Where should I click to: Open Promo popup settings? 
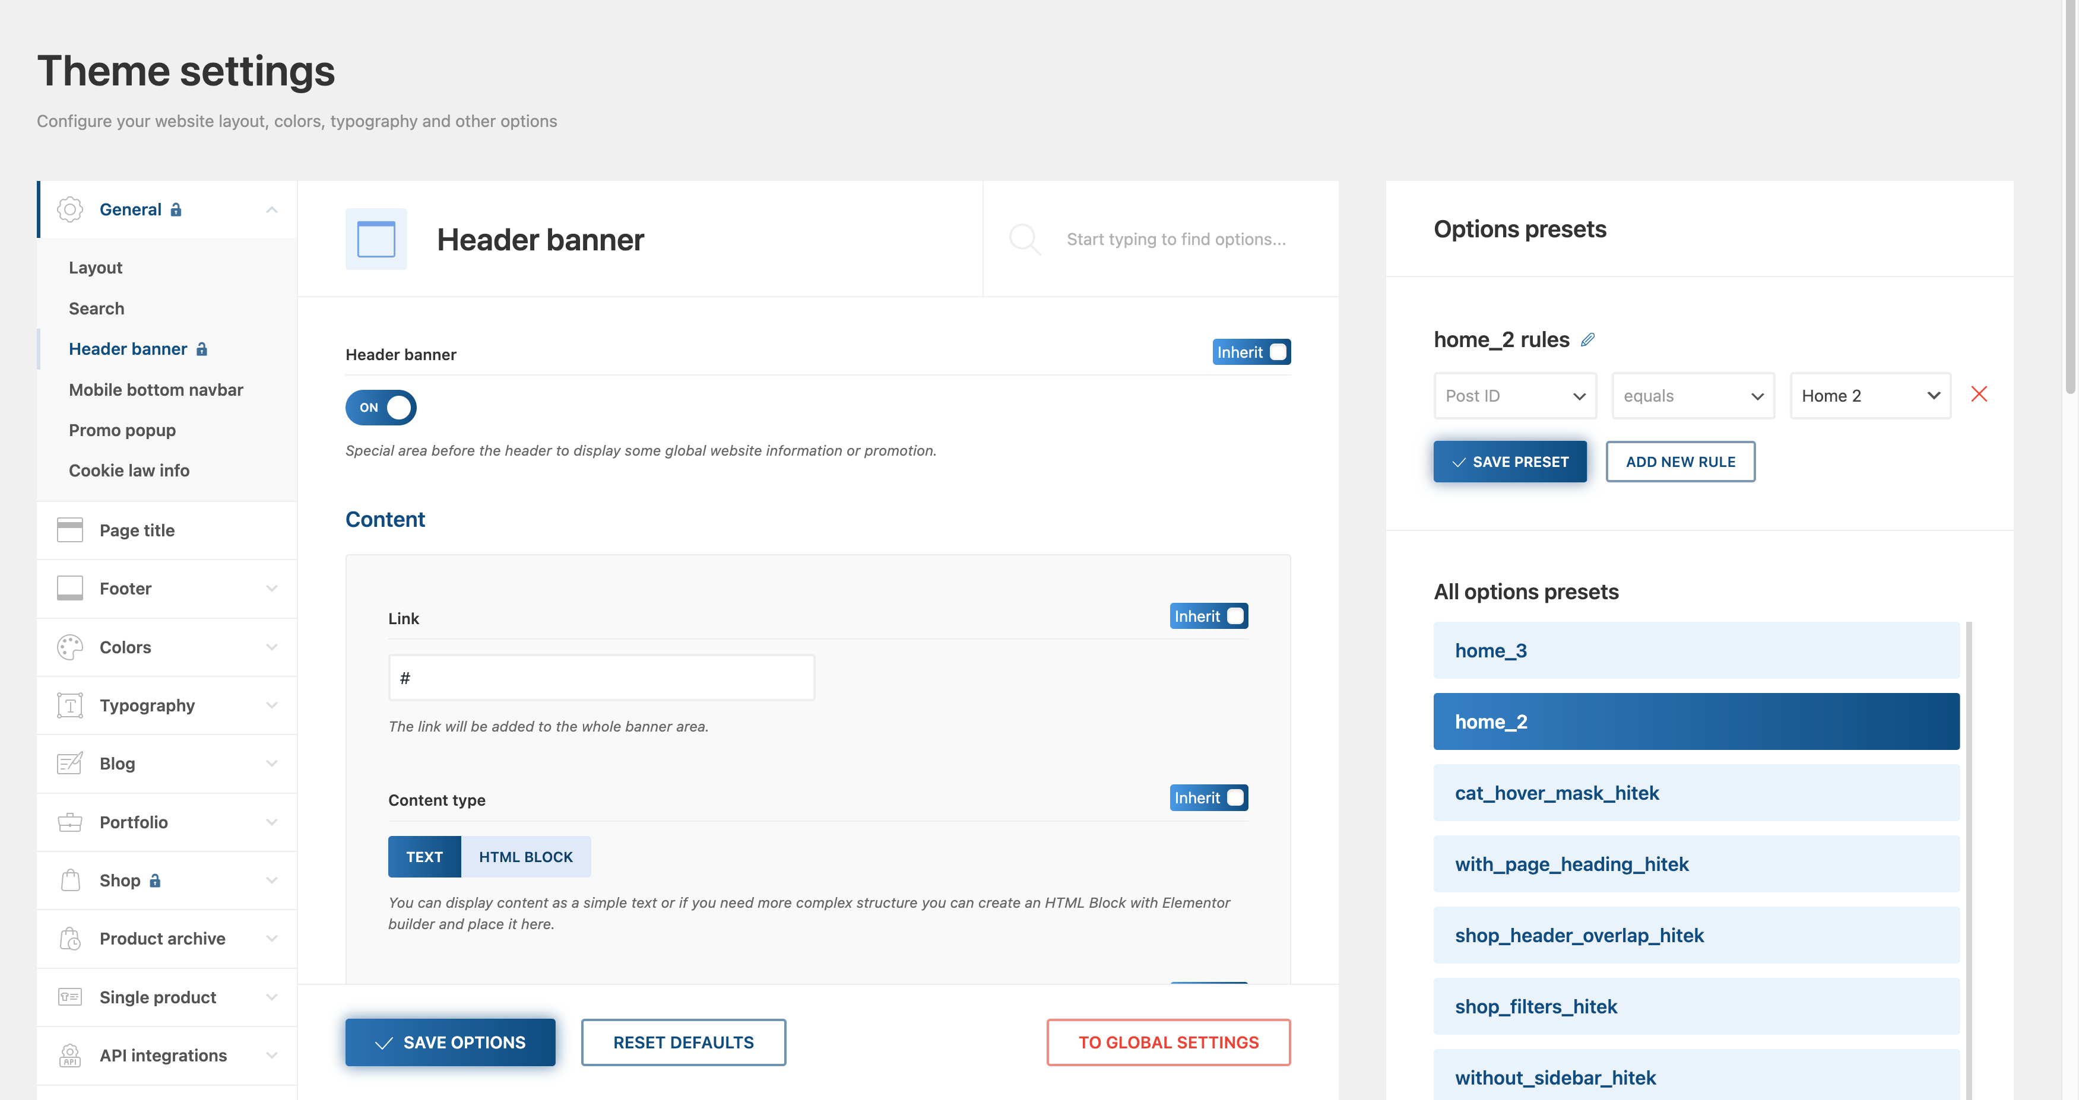(x=122, y=430)
